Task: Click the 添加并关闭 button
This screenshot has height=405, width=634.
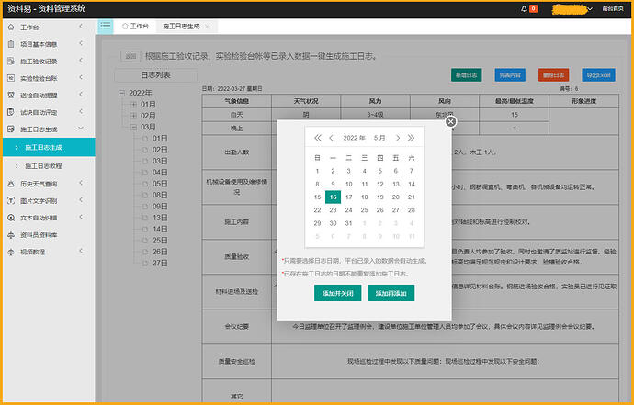Action: tap(336, 293)
